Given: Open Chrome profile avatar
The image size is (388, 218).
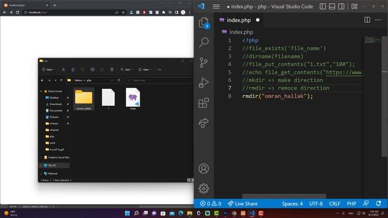Looking at the screenshot, I should click(183, 12).
